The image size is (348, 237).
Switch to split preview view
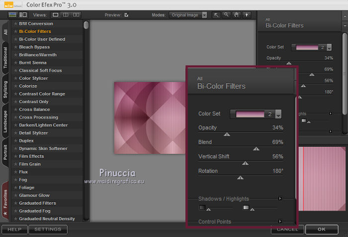click(x=66, y=15)
